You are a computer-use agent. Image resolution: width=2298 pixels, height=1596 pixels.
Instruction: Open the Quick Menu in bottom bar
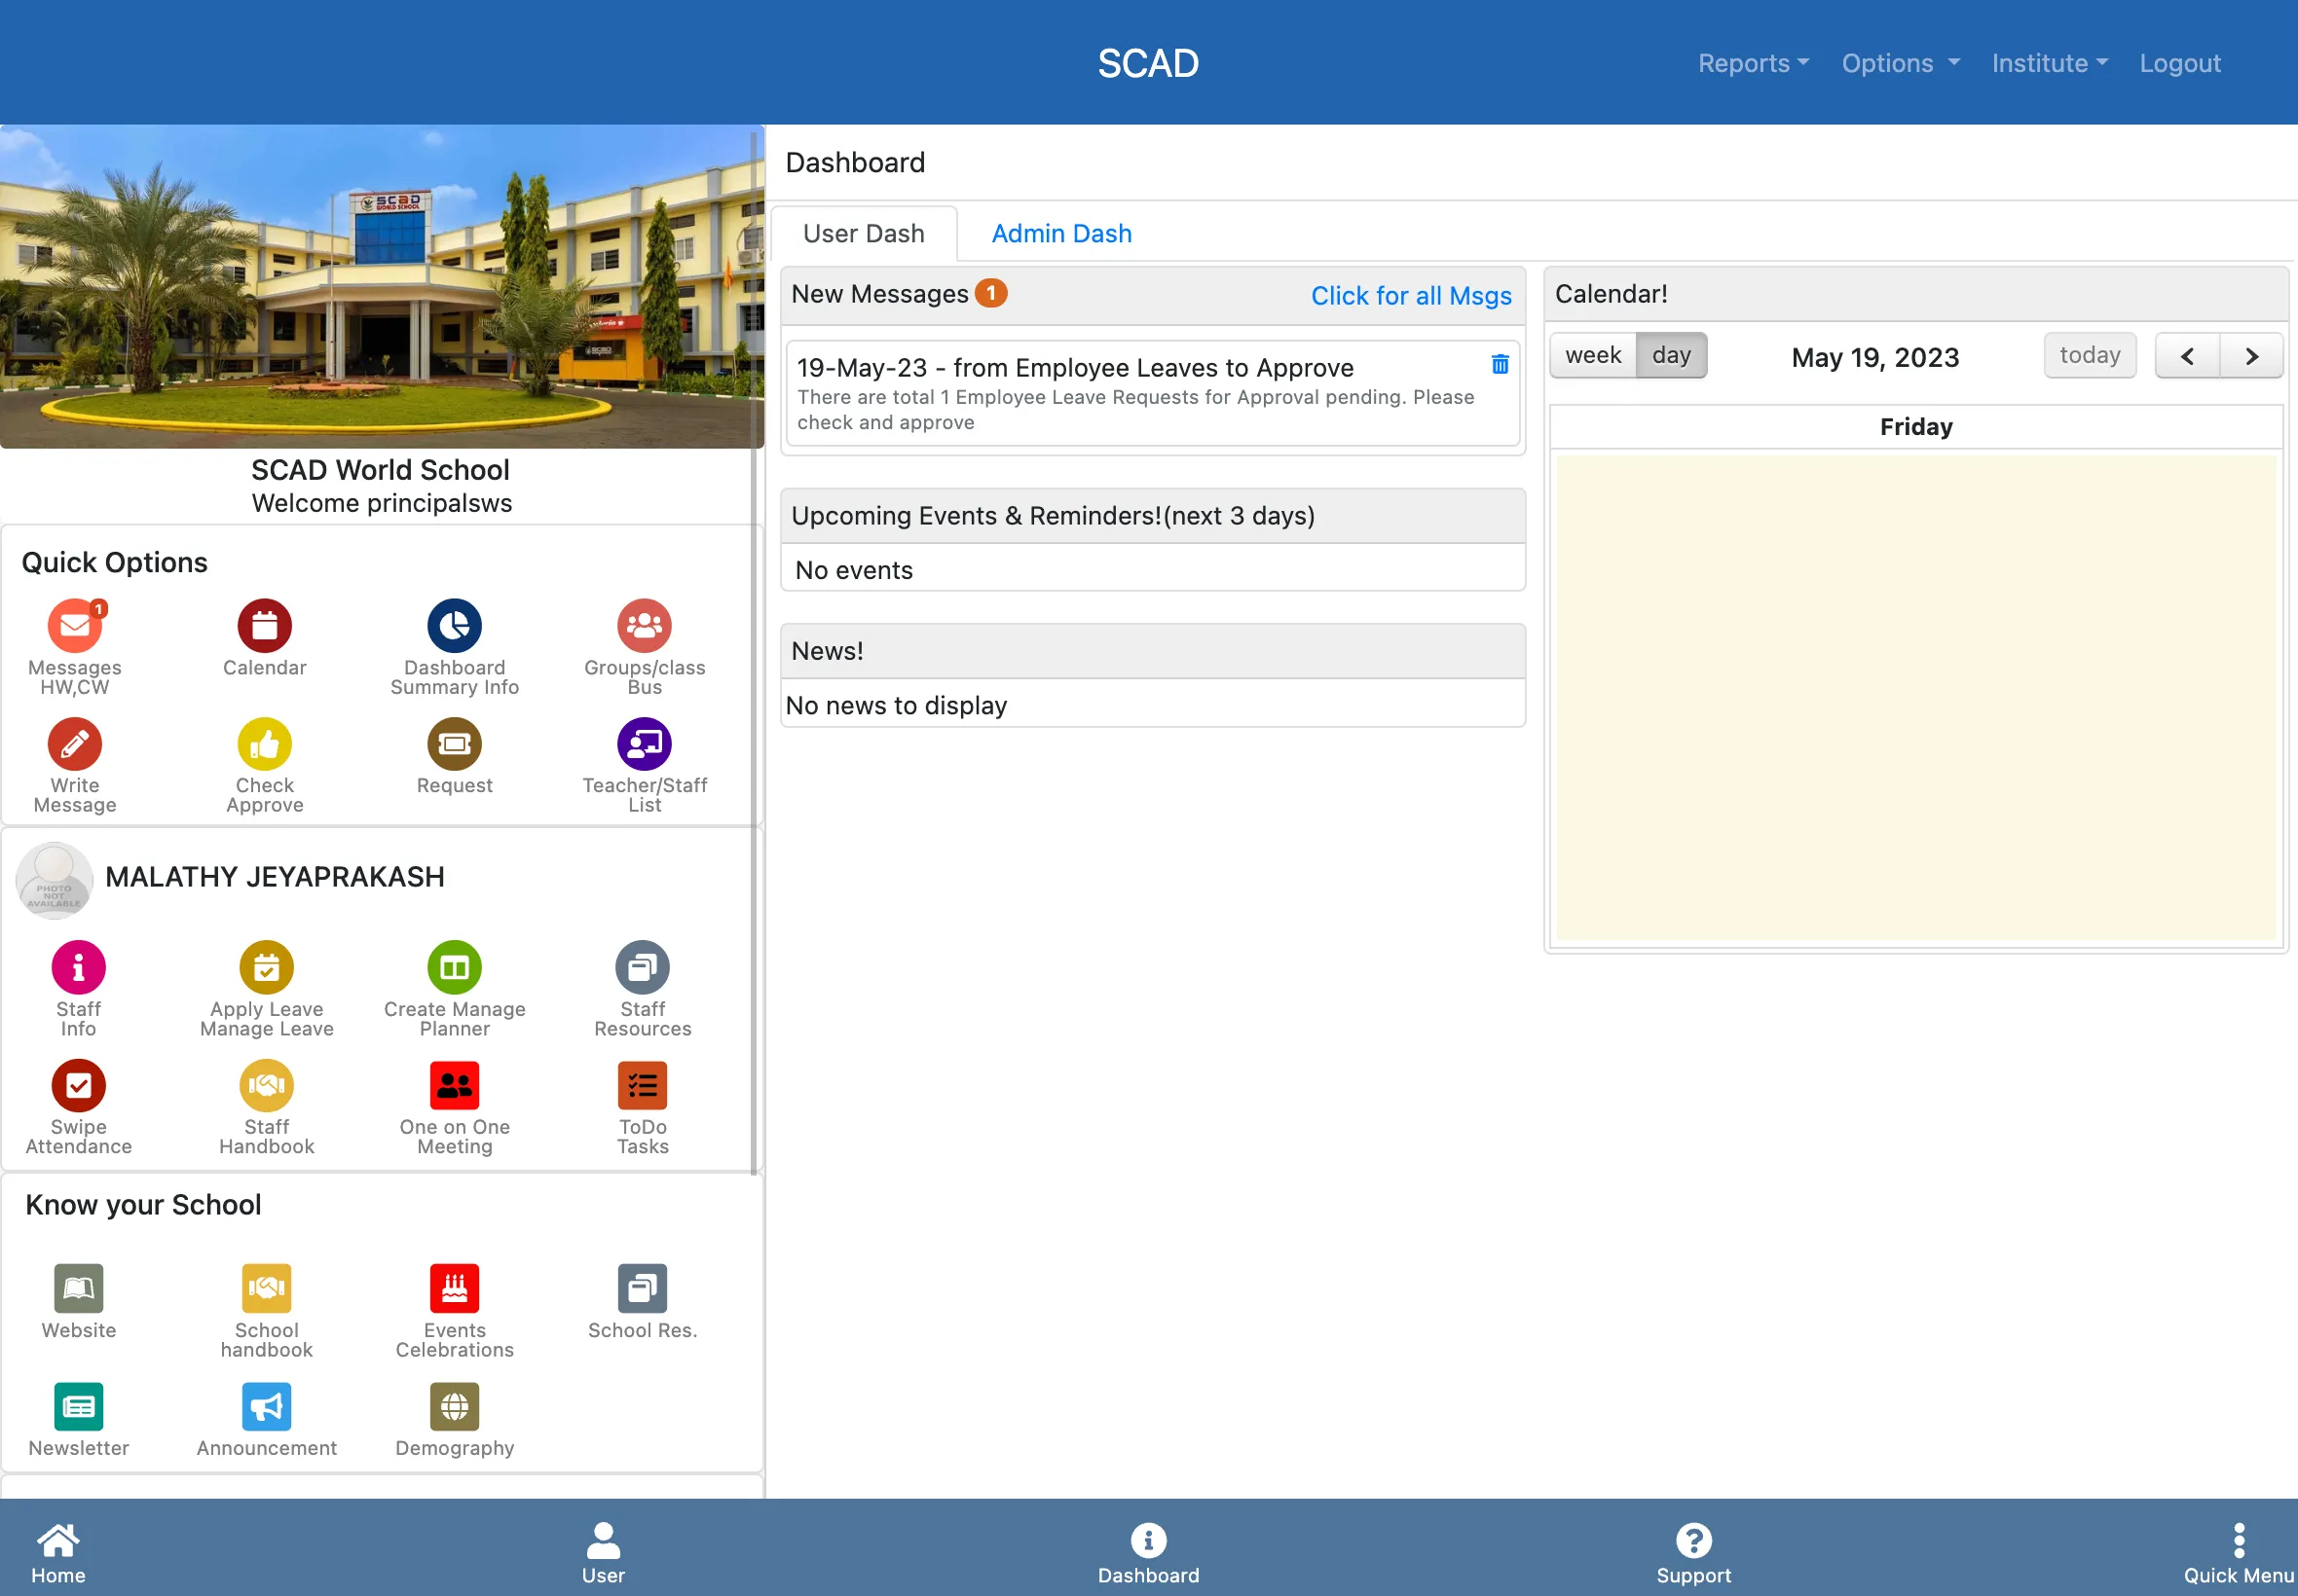pyautogui.click(x=2238, y=1553)
